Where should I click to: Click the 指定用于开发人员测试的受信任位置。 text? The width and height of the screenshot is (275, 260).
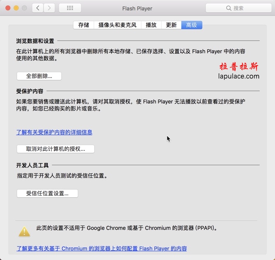click(62, 176)
